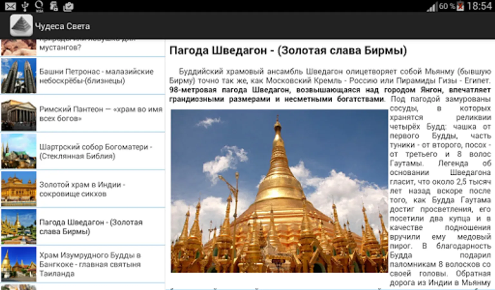
Task: Open the Shwedagon Pagoda list thumbnail
Action: point(19,227)
